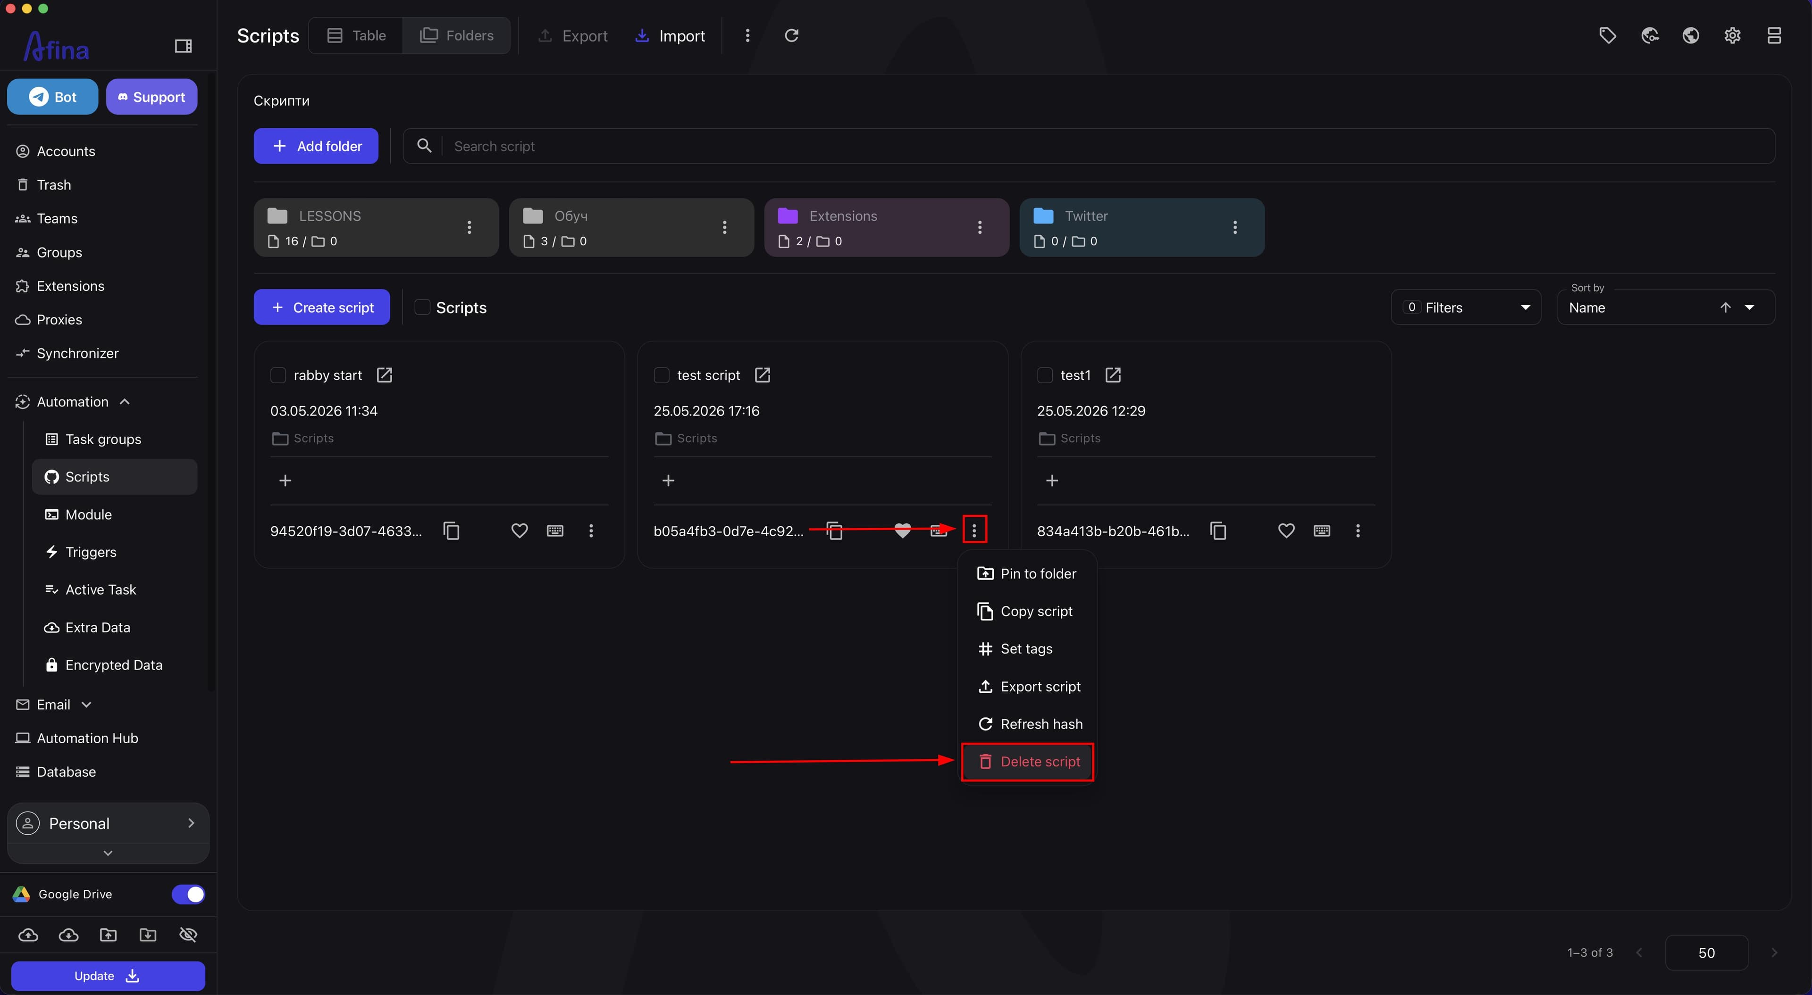
Task: Open the Extensions folder card
Action: click(x=886, y=227)
